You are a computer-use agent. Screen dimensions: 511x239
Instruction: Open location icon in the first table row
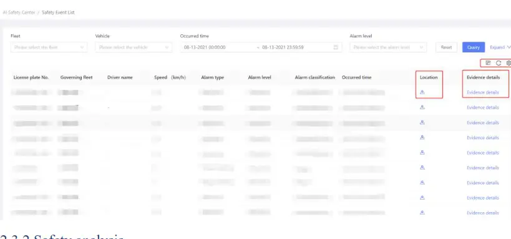[x=422, y=92]
